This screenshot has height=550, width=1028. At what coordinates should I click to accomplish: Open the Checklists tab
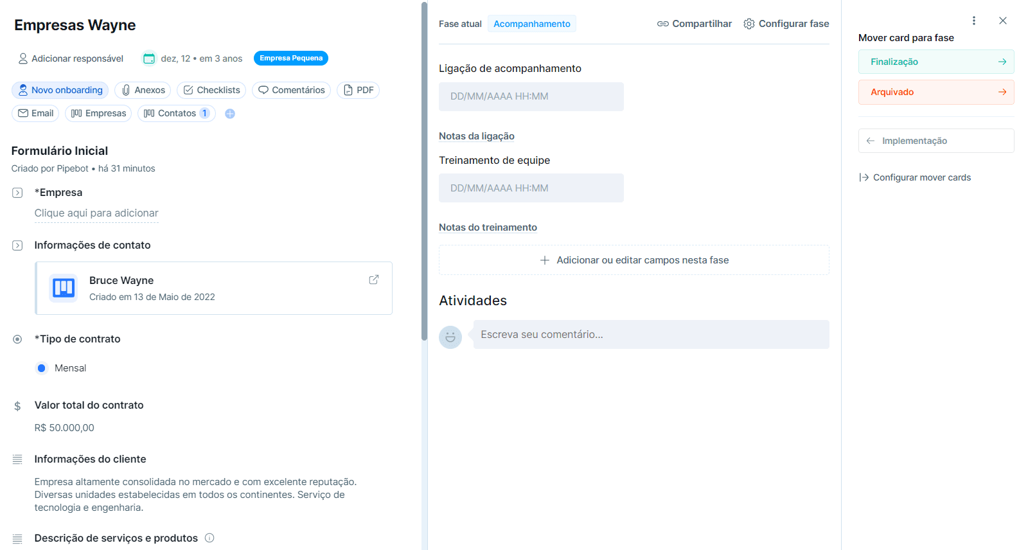pos(211,90)
